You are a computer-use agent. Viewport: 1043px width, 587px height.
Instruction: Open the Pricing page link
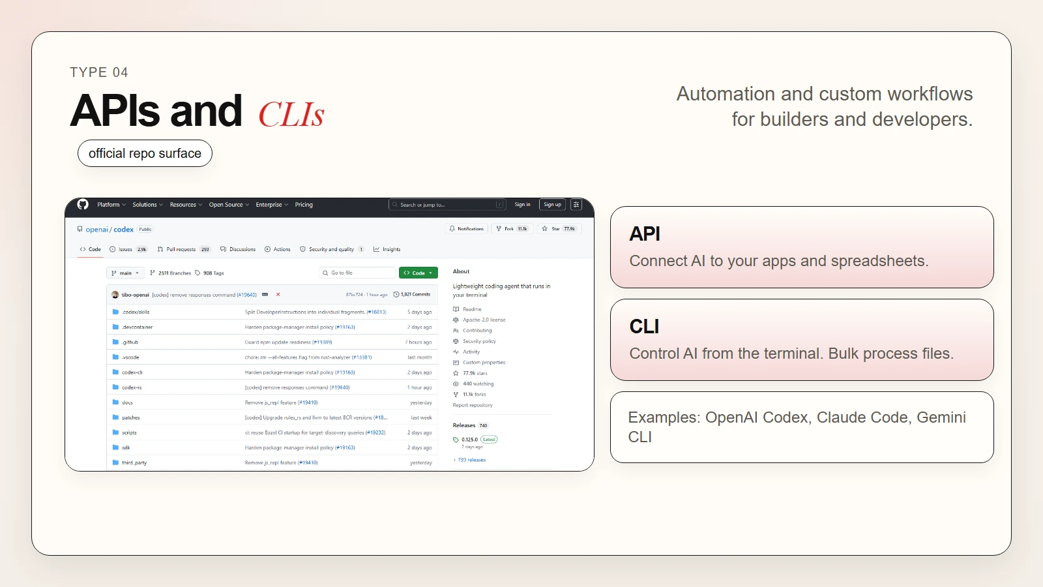304,205
